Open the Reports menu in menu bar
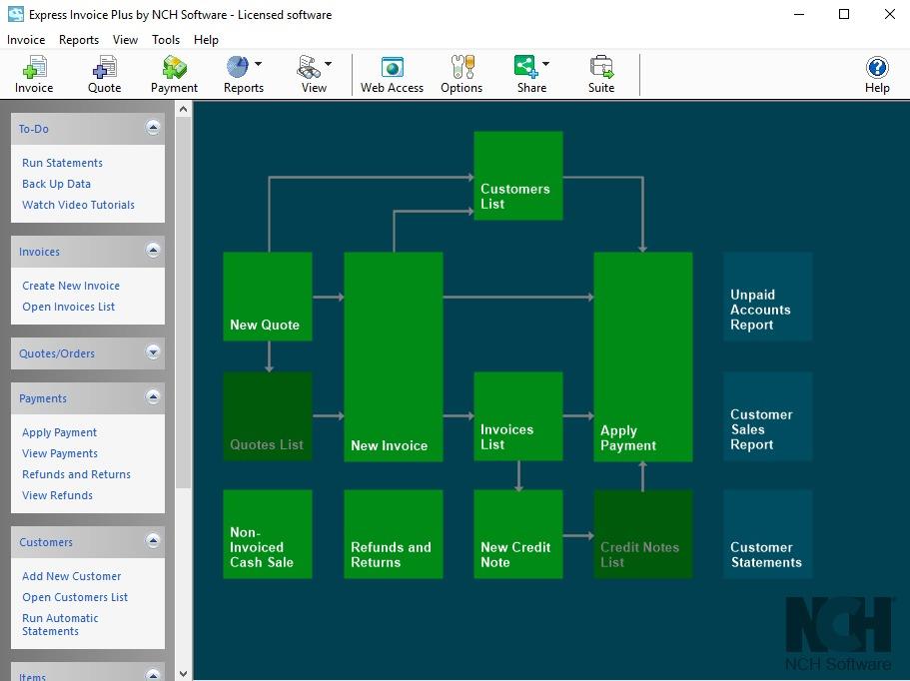This screenshot has width=910, height=681. (x=79, y=40)
